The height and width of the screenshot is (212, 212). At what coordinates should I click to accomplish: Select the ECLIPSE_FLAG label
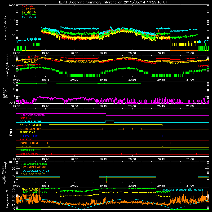pyautogui.click(x=29, y=136)
